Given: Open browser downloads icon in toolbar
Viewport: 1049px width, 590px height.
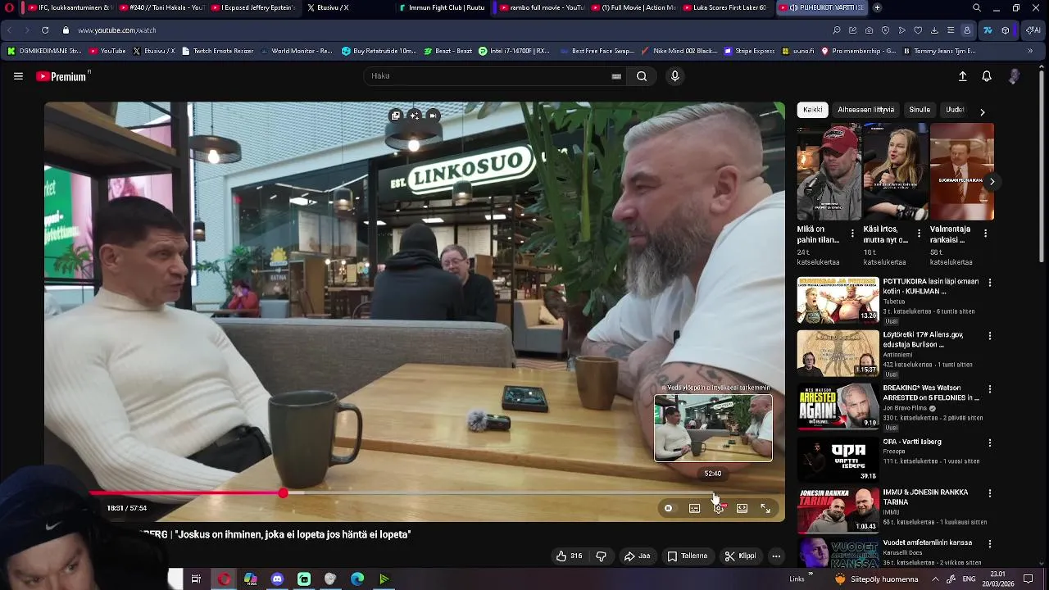Looking at the screenshot, I should point(934,30).
